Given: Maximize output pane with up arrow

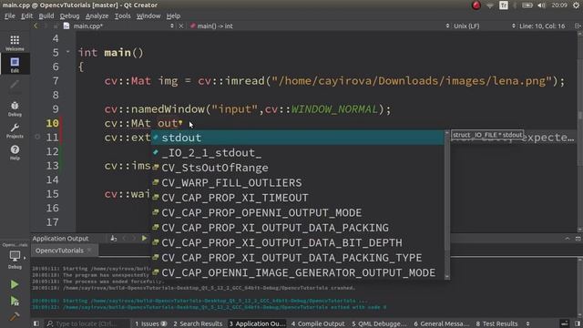Looking at the screenshot, I should click(x=568, y=239).
